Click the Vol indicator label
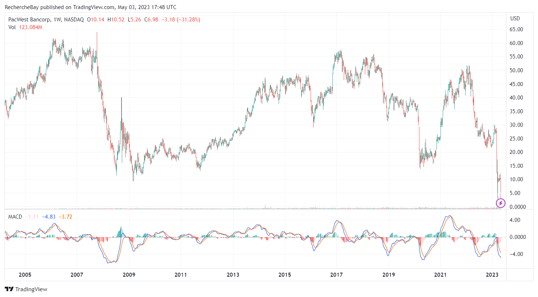 pos(12,27)
